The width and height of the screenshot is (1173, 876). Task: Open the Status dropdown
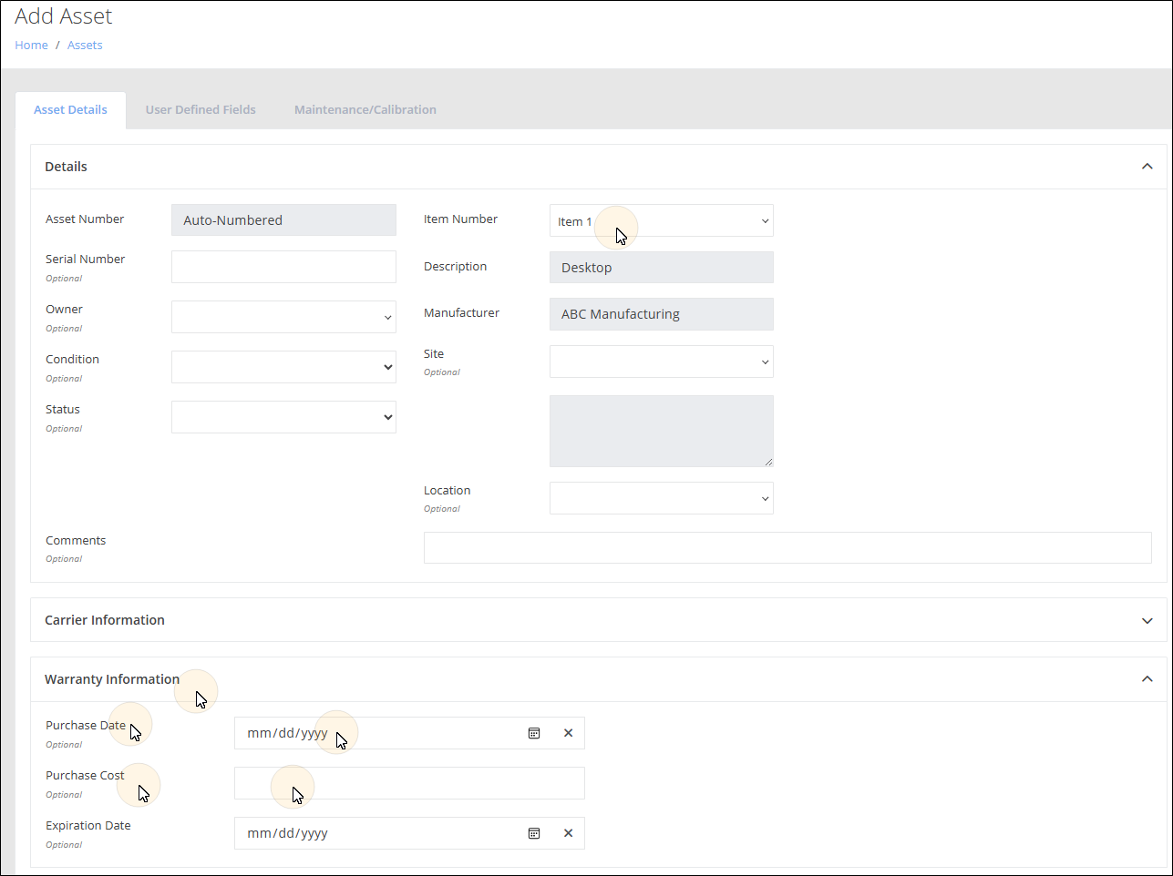pos(283,417)
